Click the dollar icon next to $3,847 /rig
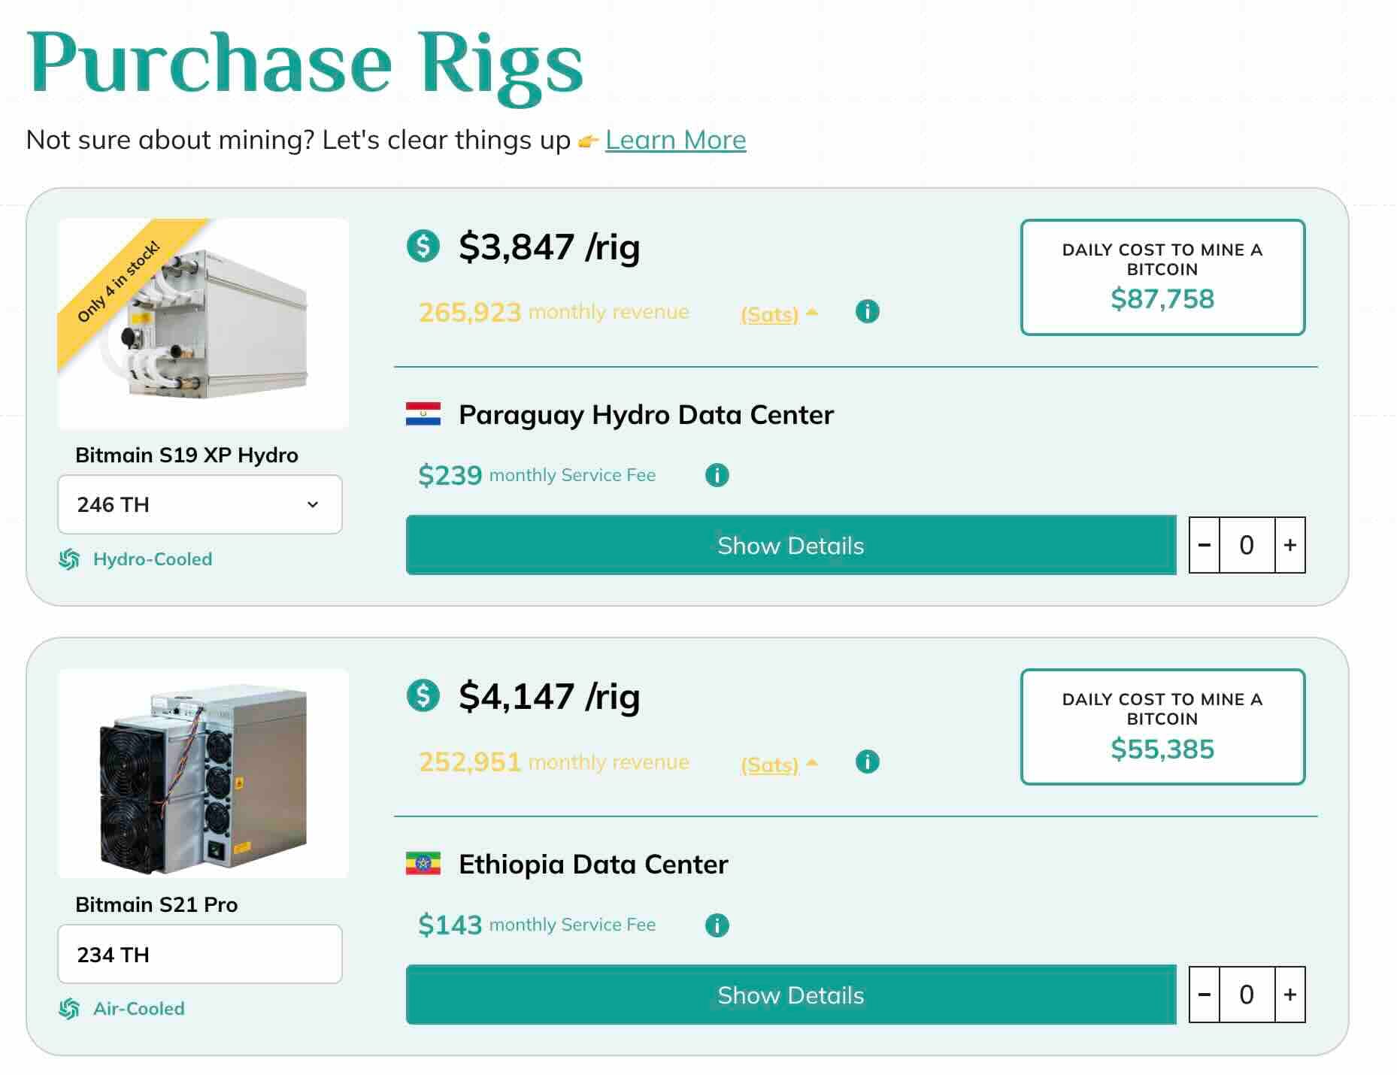The height and width of the screenshot is (1075, 1397). coord(423,246)
